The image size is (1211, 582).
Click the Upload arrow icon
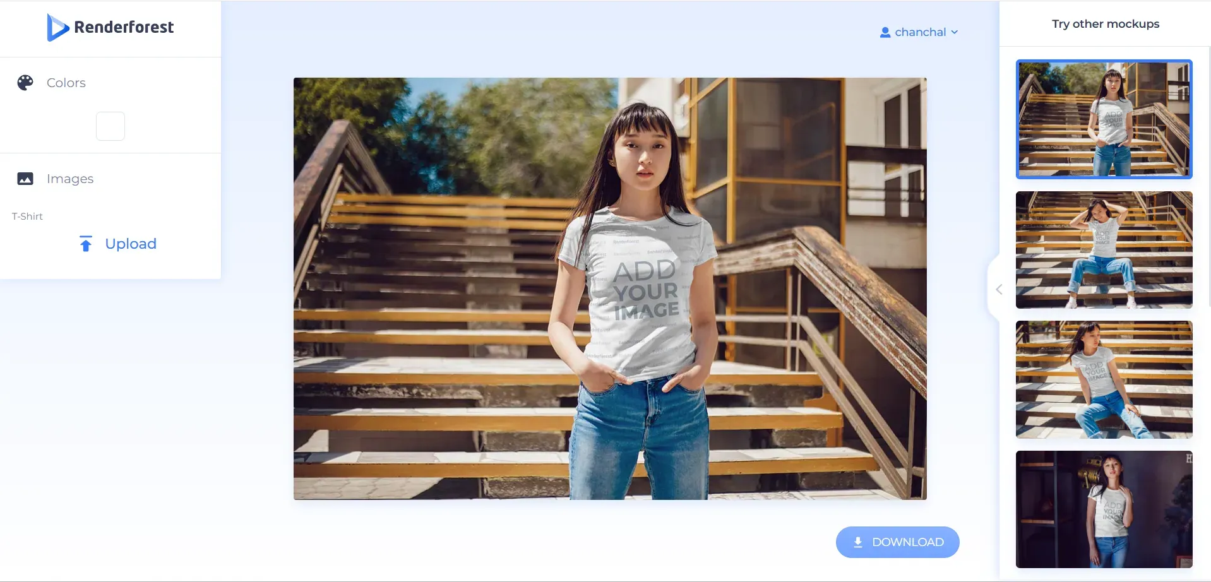point(86,244)
